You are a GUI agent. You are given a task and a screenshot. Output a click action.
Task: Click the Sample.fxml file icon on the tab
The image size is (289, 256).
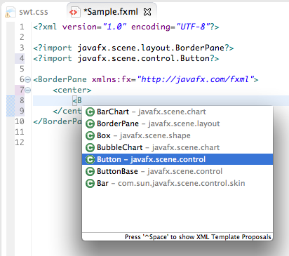(x=74, y=12)
